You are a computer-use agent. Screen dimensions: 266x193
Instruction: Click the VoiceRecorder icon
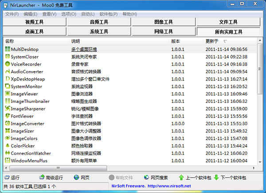[8, 64]
